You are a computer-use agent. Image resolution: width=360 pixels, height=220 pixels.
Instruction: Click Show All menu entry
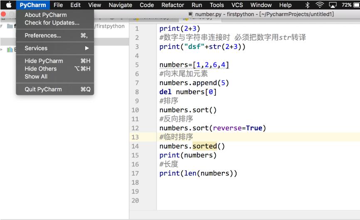point(36,76)
